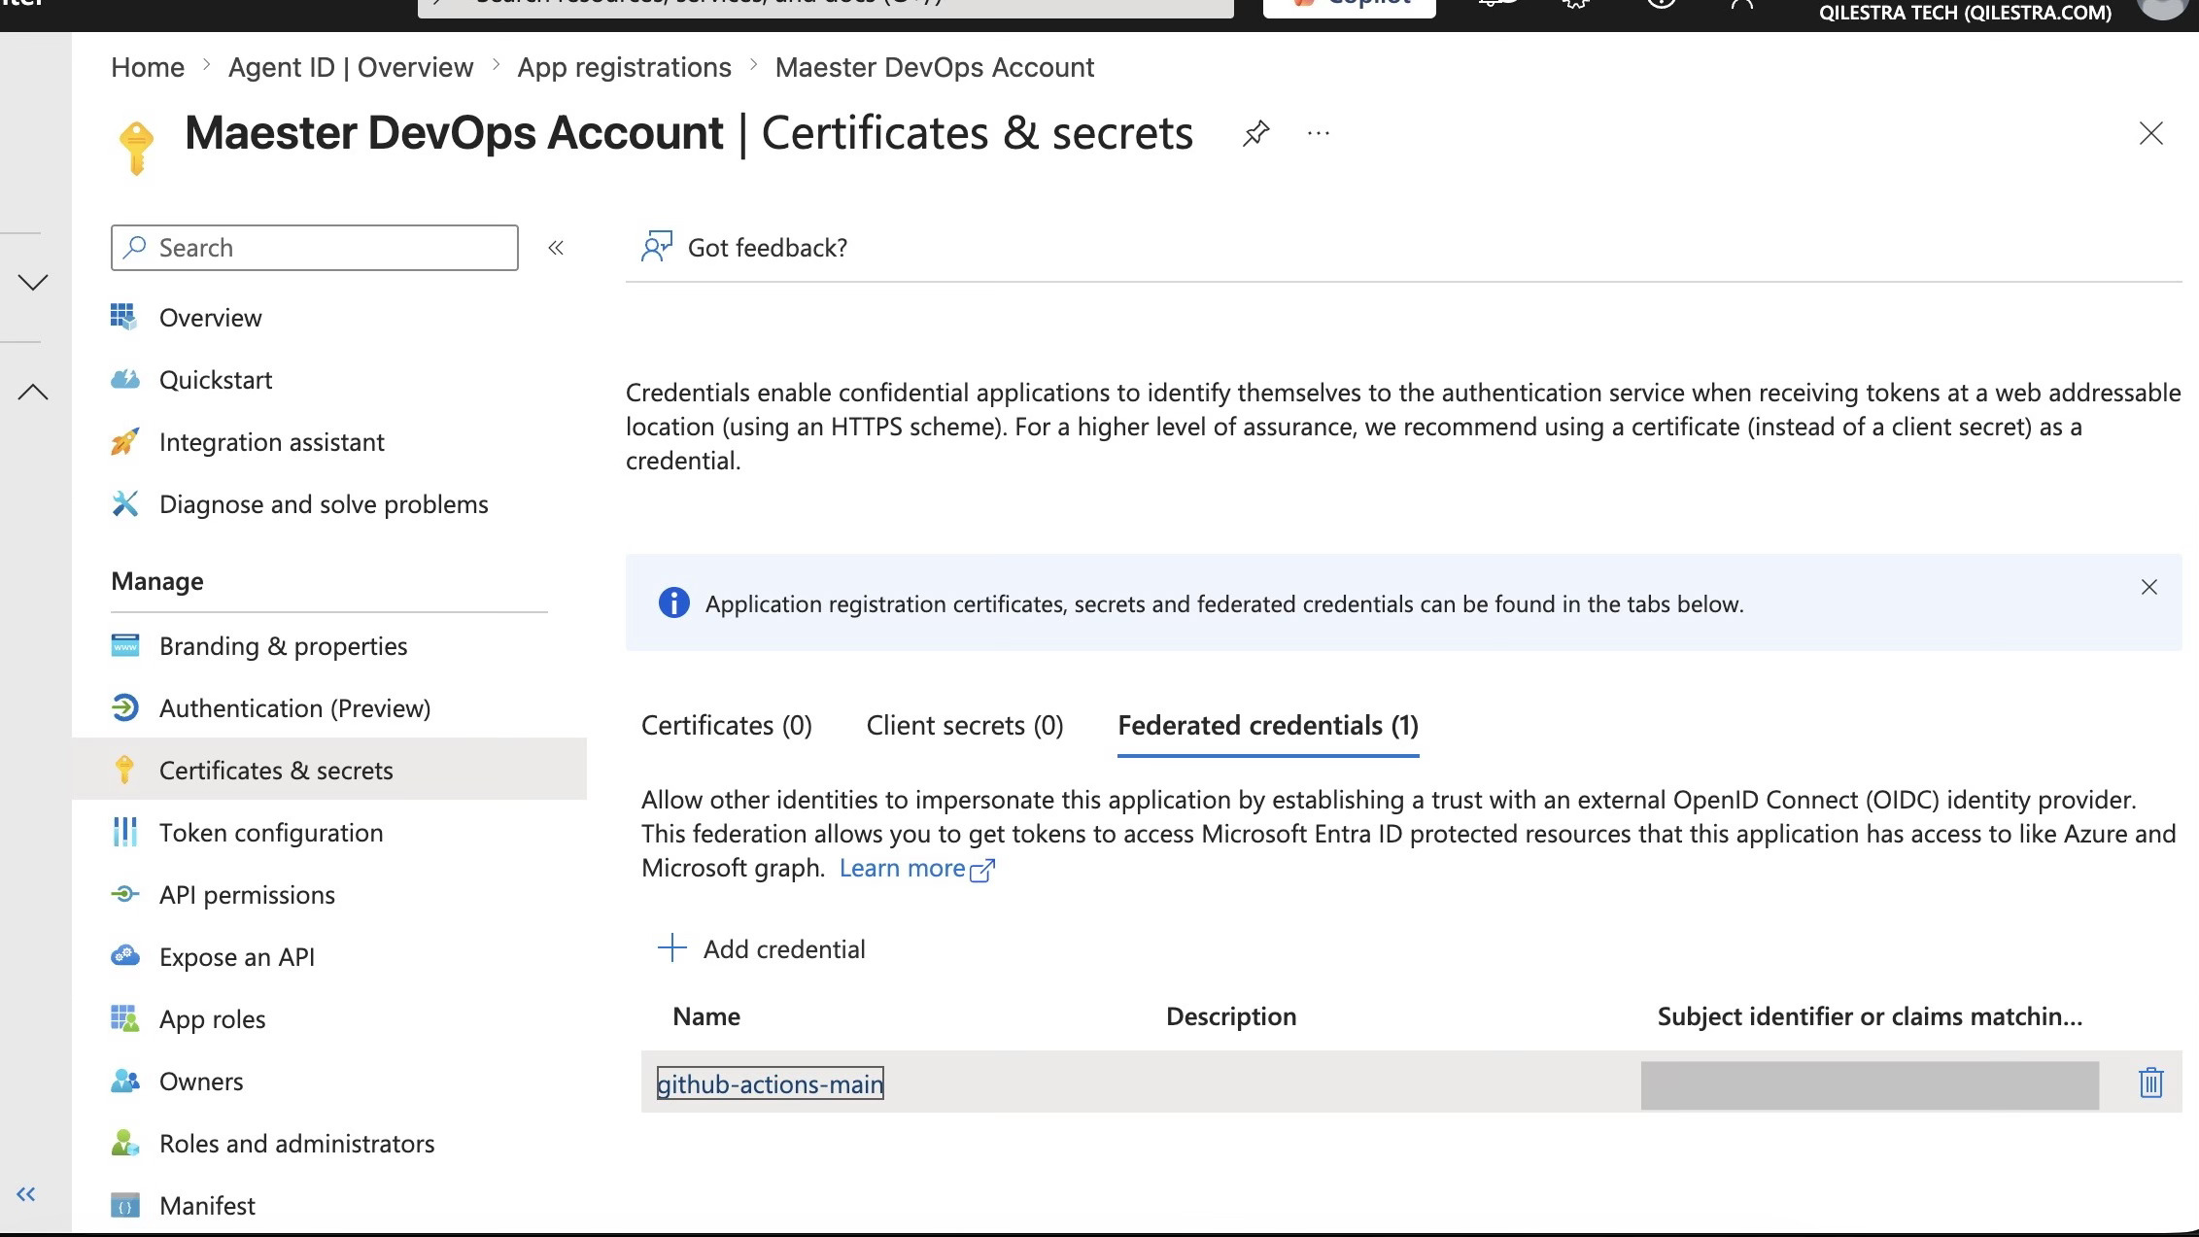Click the large key icon by the title

[136, 148]
